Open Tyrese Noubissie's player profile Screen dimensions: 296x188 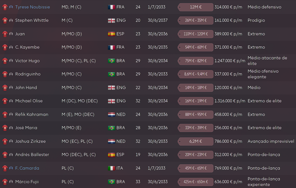(33, 7)
